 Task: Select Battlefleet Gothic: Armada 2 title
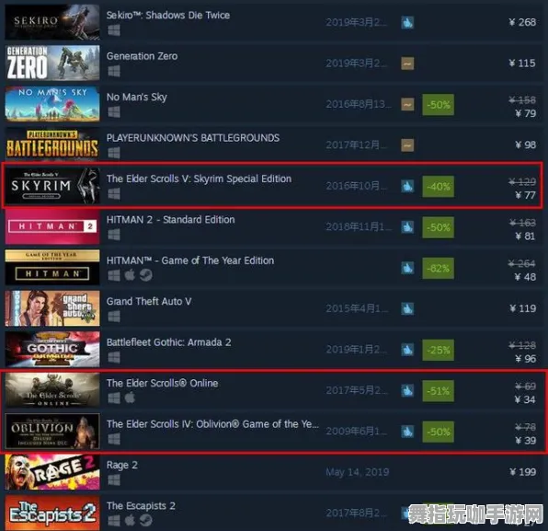(x=169, y=342)
